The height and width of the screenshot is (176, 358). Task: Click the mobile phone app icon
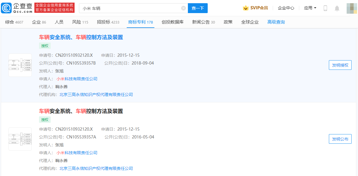coord(325,8)
